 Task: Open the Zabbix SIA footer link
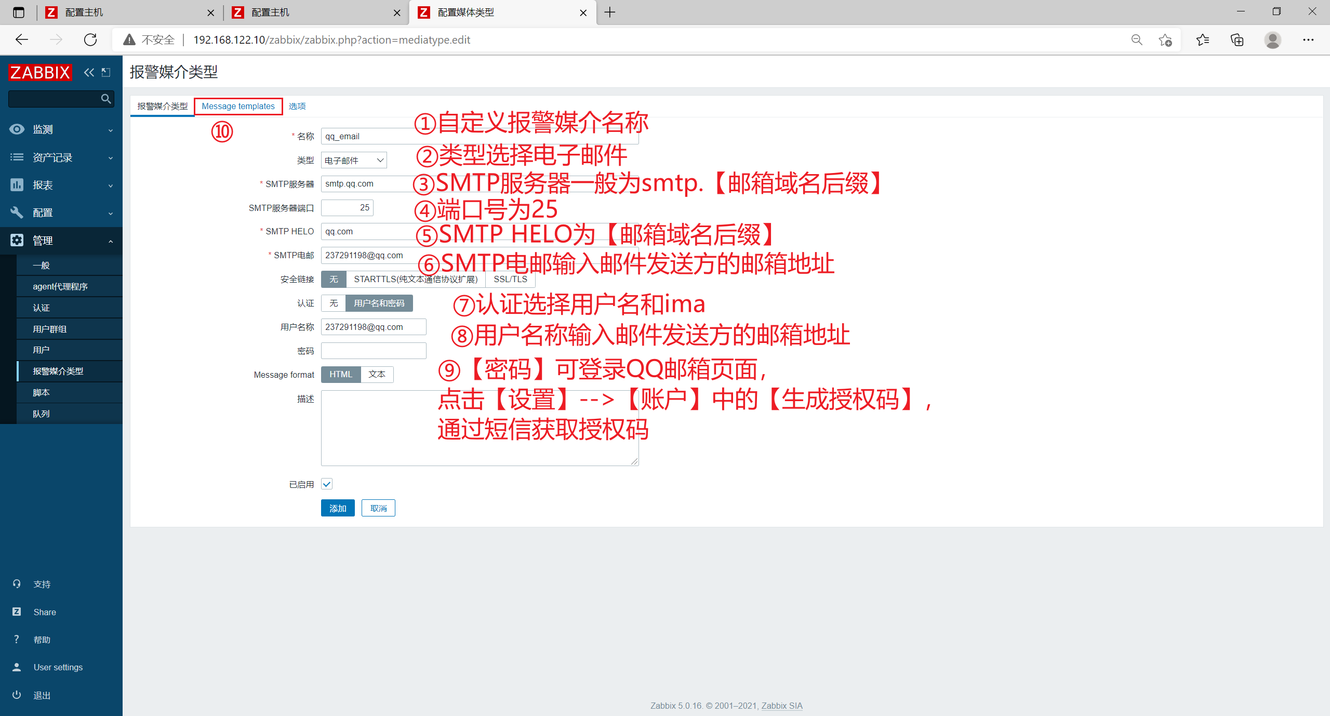pos(782,706)
